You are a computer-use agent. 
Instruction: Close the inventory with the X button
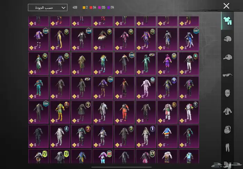[226, 6]
